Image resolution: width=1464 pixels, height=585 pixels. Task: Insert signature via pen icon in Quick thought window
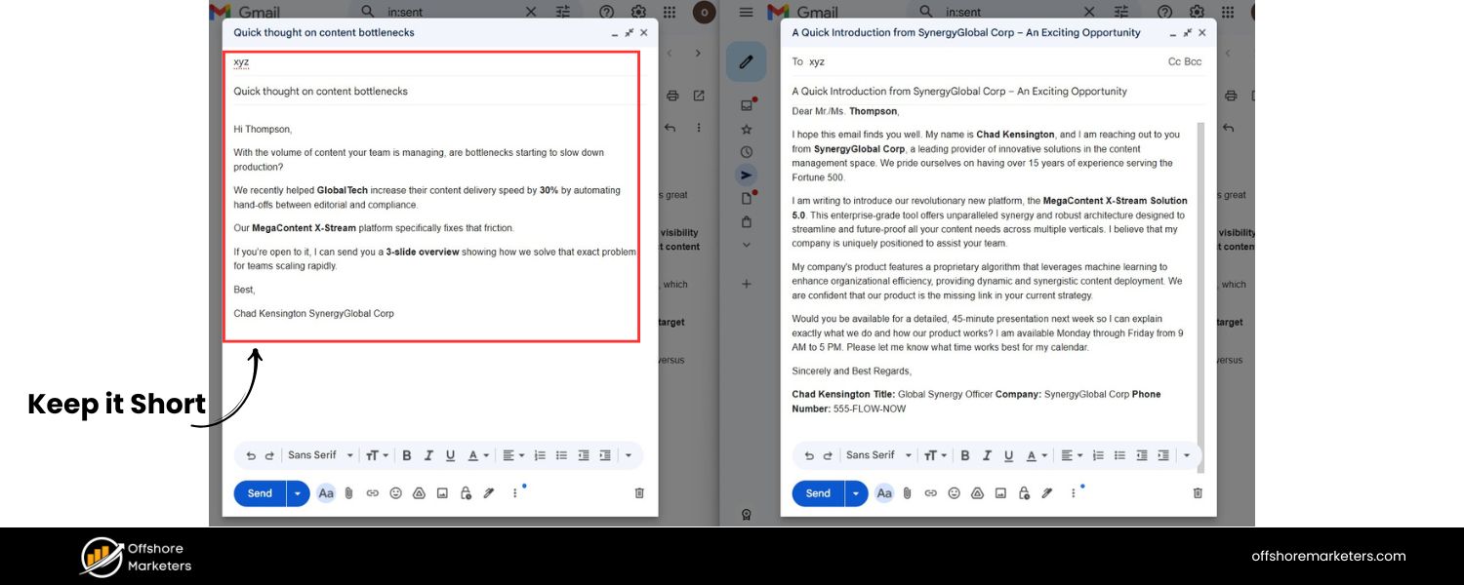coord(489,493)
